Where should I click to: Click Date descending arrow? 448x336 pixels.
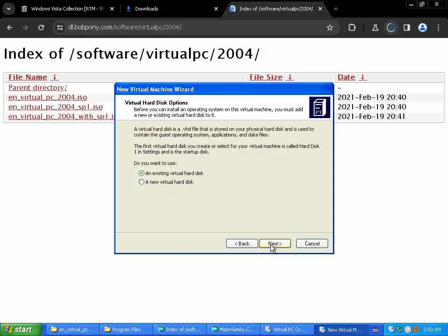(363, 77)
